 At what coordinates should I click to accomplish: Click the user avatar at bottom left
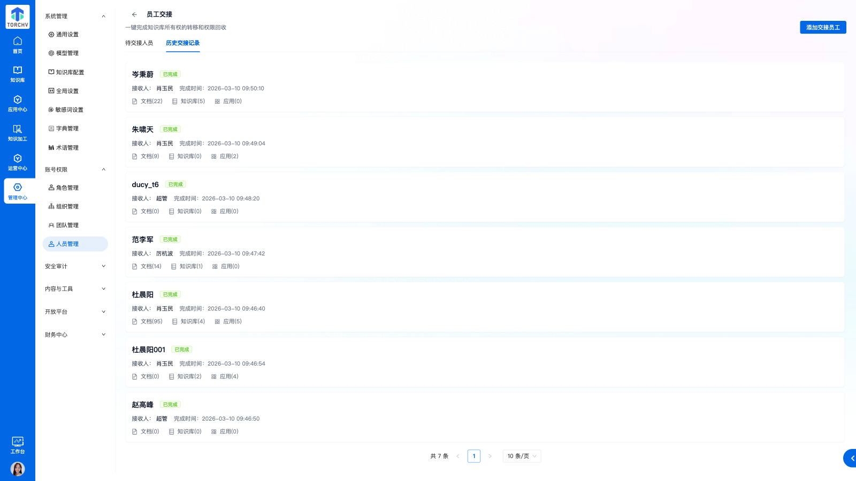(x=18, y=469)
